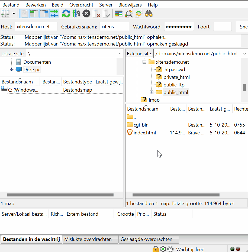Sort local files by Bestandsnaam column
This screenshot has height=252, width=248.
[20, 82]
